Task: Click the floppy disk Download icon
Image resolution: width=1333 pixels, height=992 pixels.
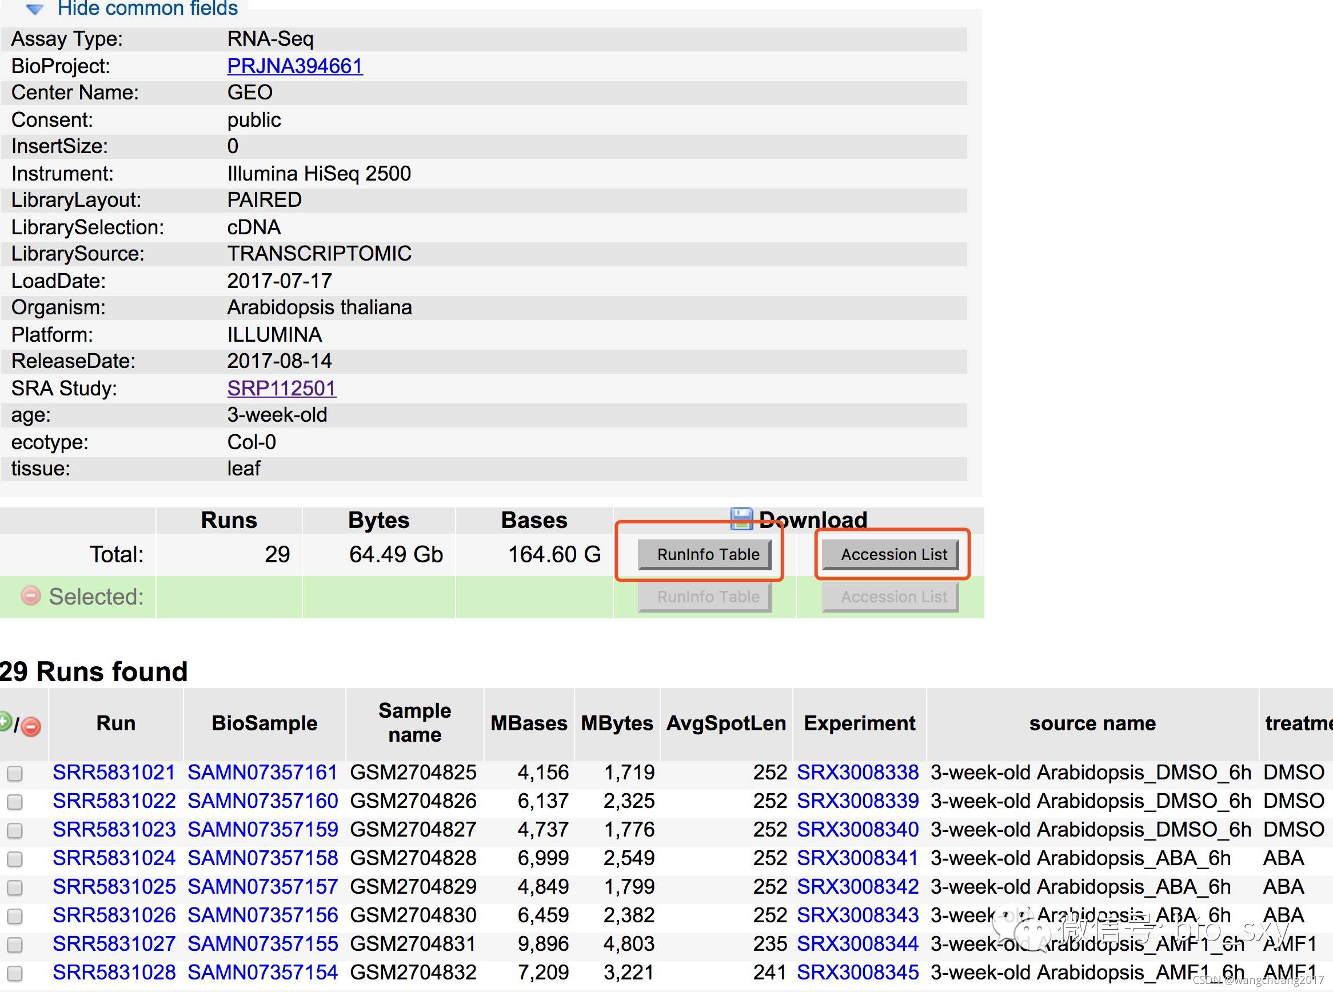Action: [x=741, y=518]
